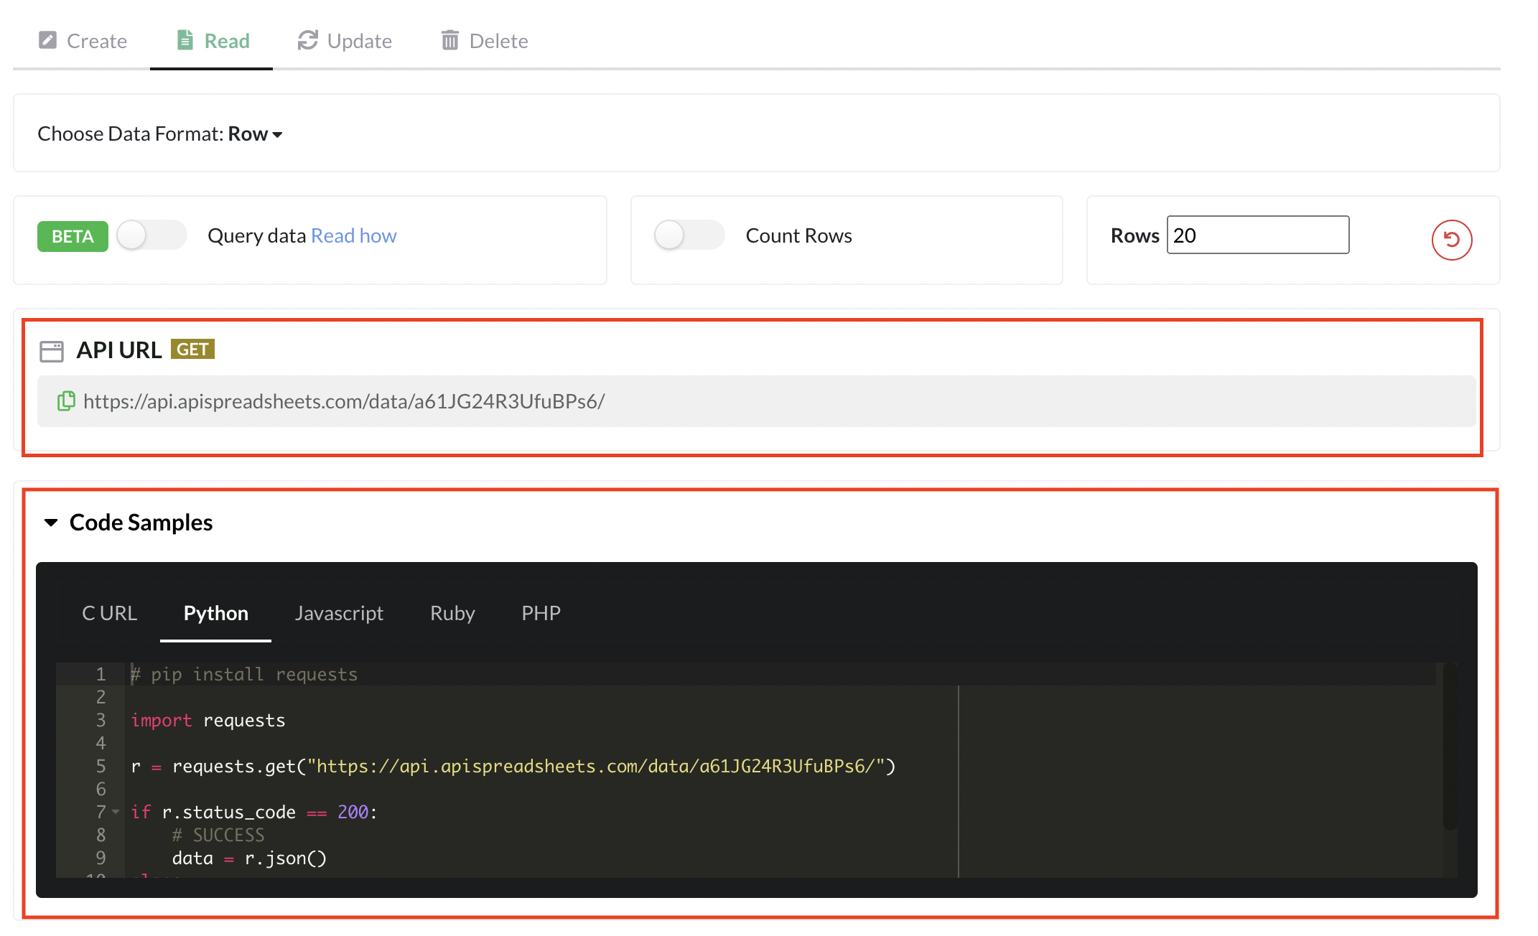Open the Delete tab
Image resolution: width=1538 pixels, height=936 pixels.
pyautogui.click(x=485, y=41)
